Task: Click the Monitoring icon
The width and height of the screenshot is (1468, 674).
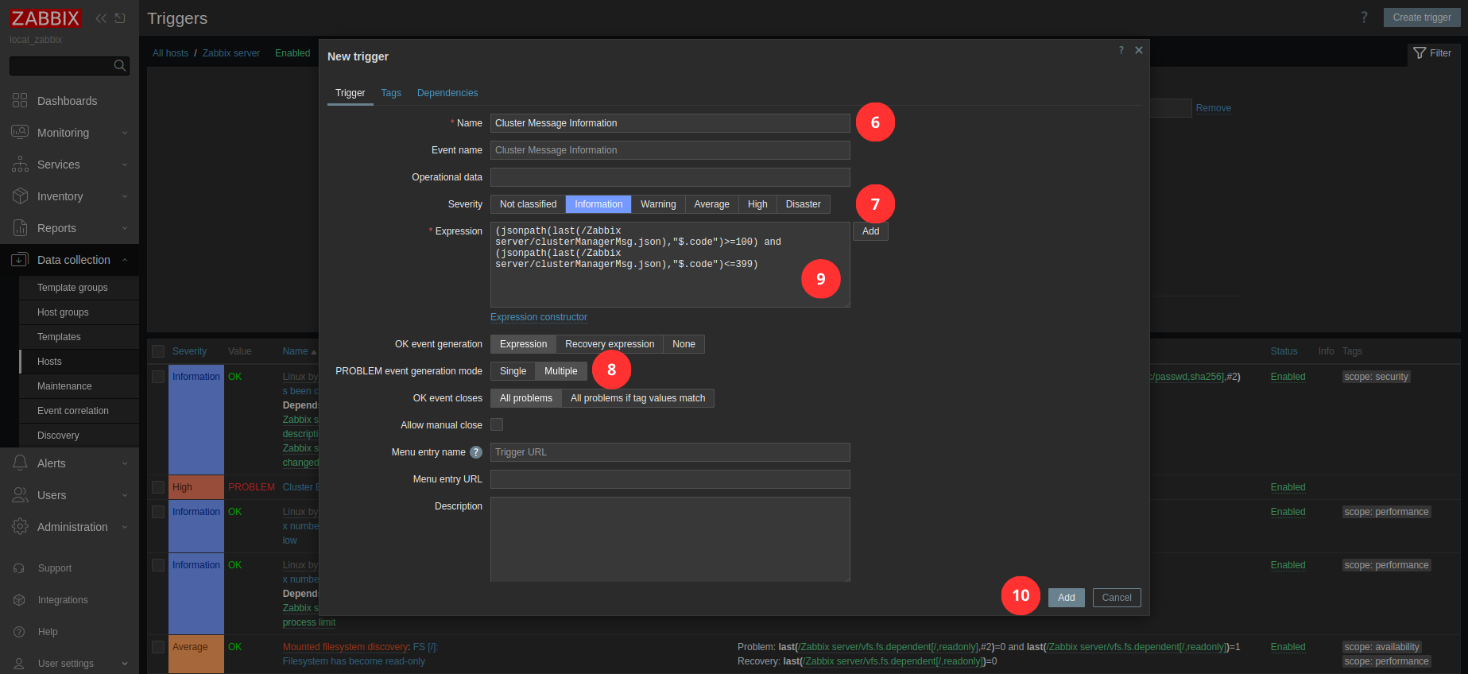Action: click(20, 132)
